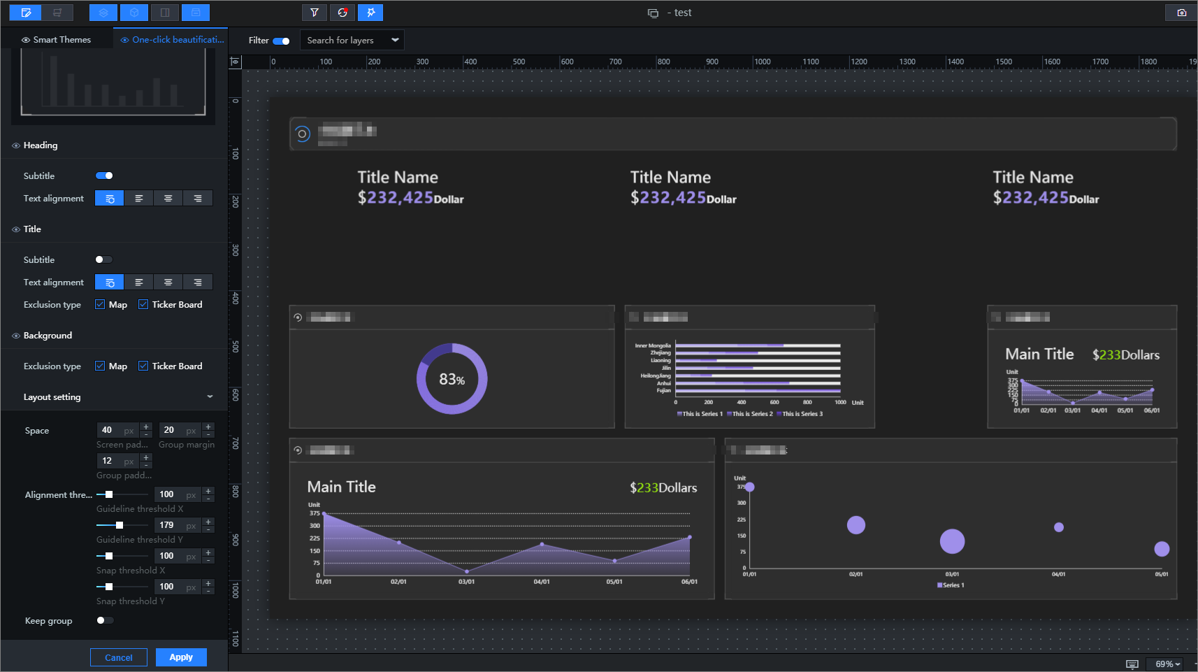The height and width of the screenshot is (672, 1198).
Task: Click the screen copy icon beside test
Action: point(653,13)
